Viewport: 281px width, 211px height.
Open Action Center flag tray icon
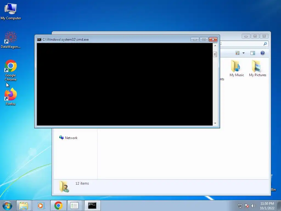pos(247,206)
